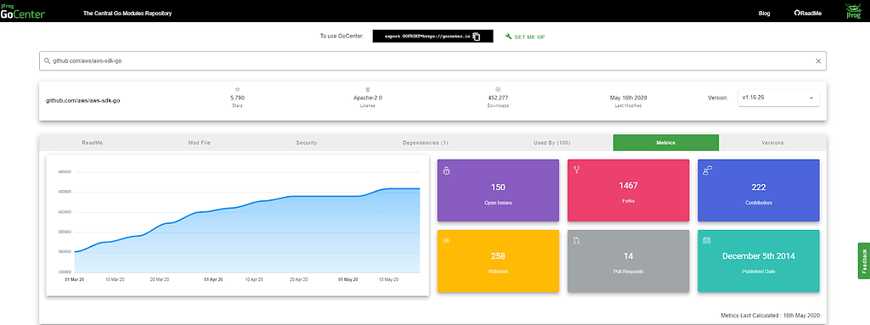The image size is (870, 325).
Task: Click the fork icon on Forks card
Action: (577, 170)
